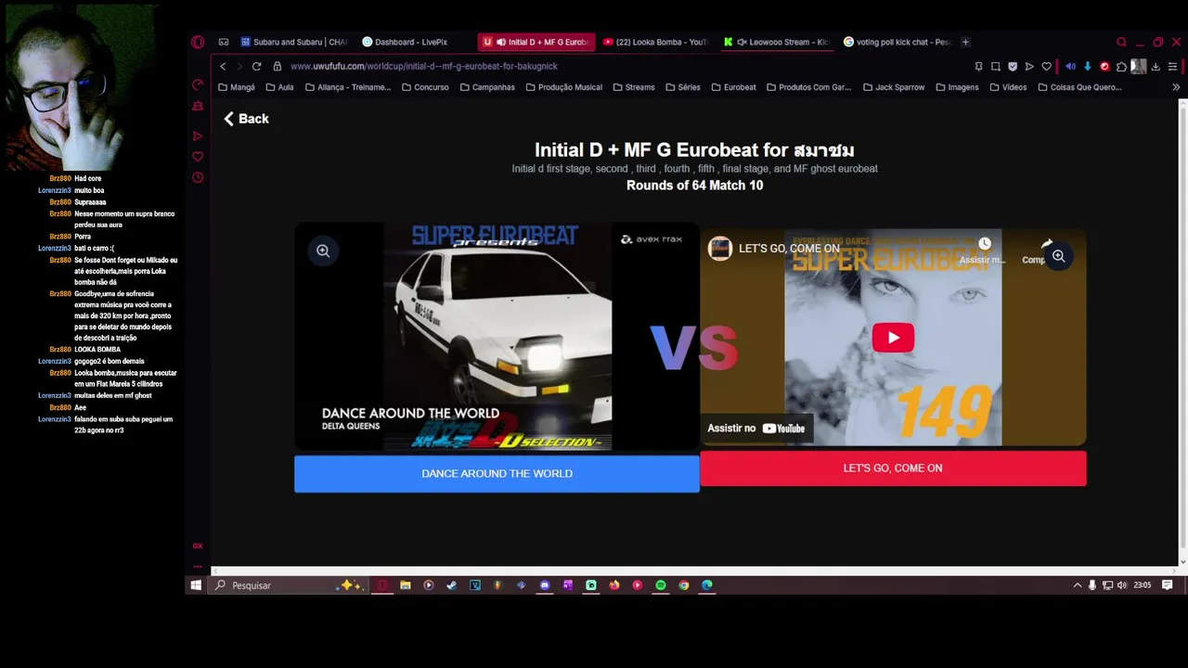Go back with browser back arrow
This screenshot has width=1188, height=668.
(x=223, y=66)
